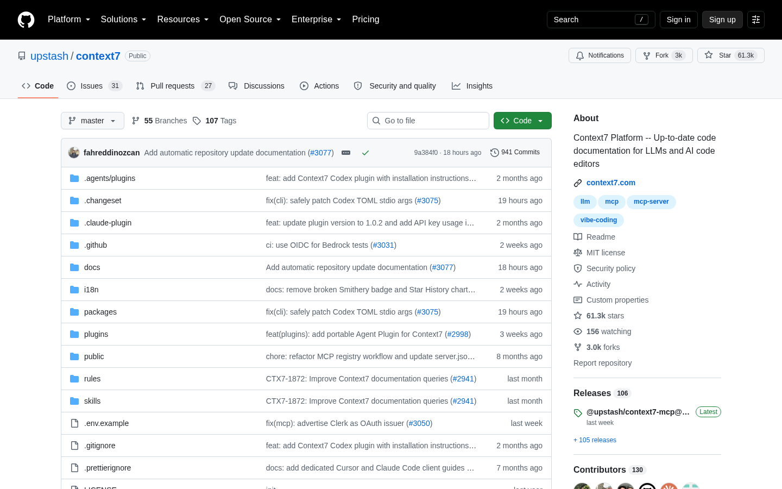
Task: Open the i18n folder
Action: pyautogui.click(x=91, y=290)
